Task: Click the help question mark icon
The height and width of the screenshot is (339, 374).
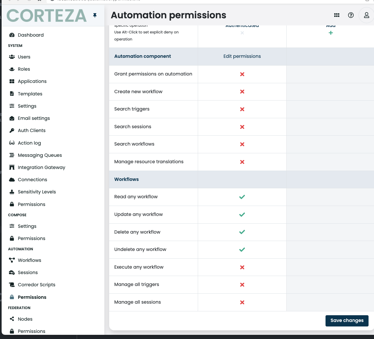Action: tap(351, 15)
